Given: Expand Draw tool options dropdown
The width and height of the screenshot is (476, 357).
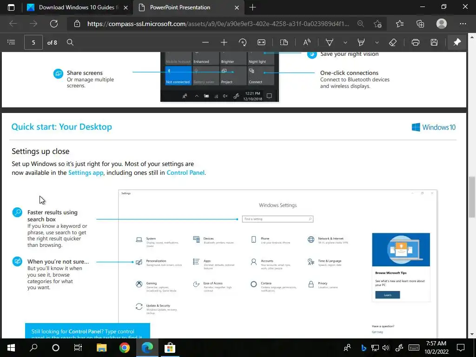Looking at the screenshot, I should (x=345, y=42).
